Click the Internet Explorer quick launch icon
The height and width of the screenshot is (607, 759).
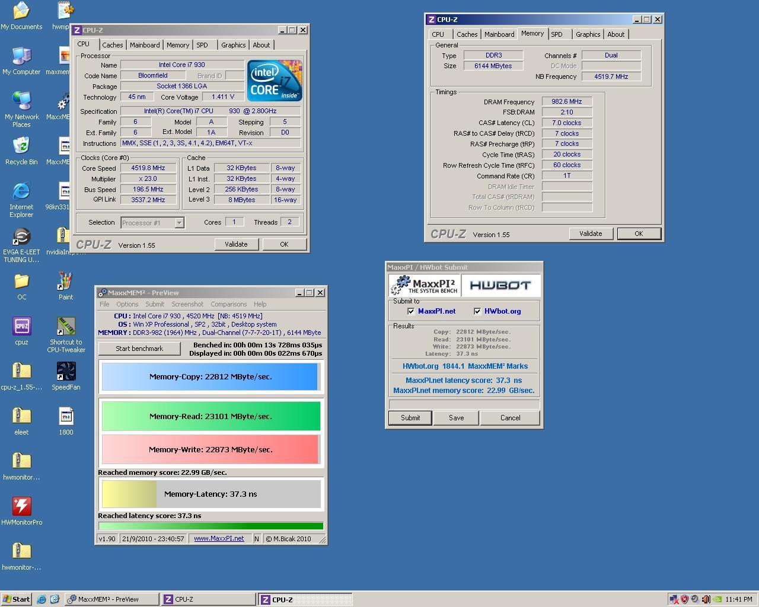click(x=41, y=599)
